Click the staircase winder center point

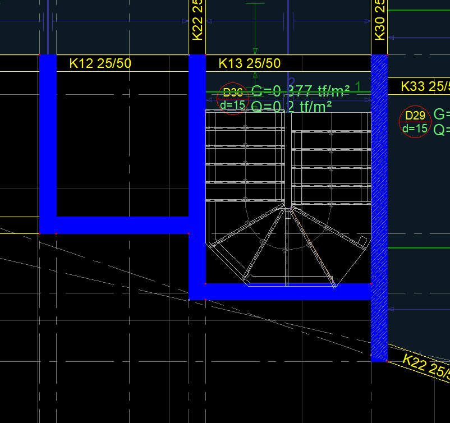[287, 209]
